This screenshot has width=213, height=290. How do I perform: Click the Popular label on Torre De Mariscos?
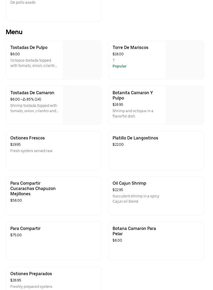[x=119, y=66]
